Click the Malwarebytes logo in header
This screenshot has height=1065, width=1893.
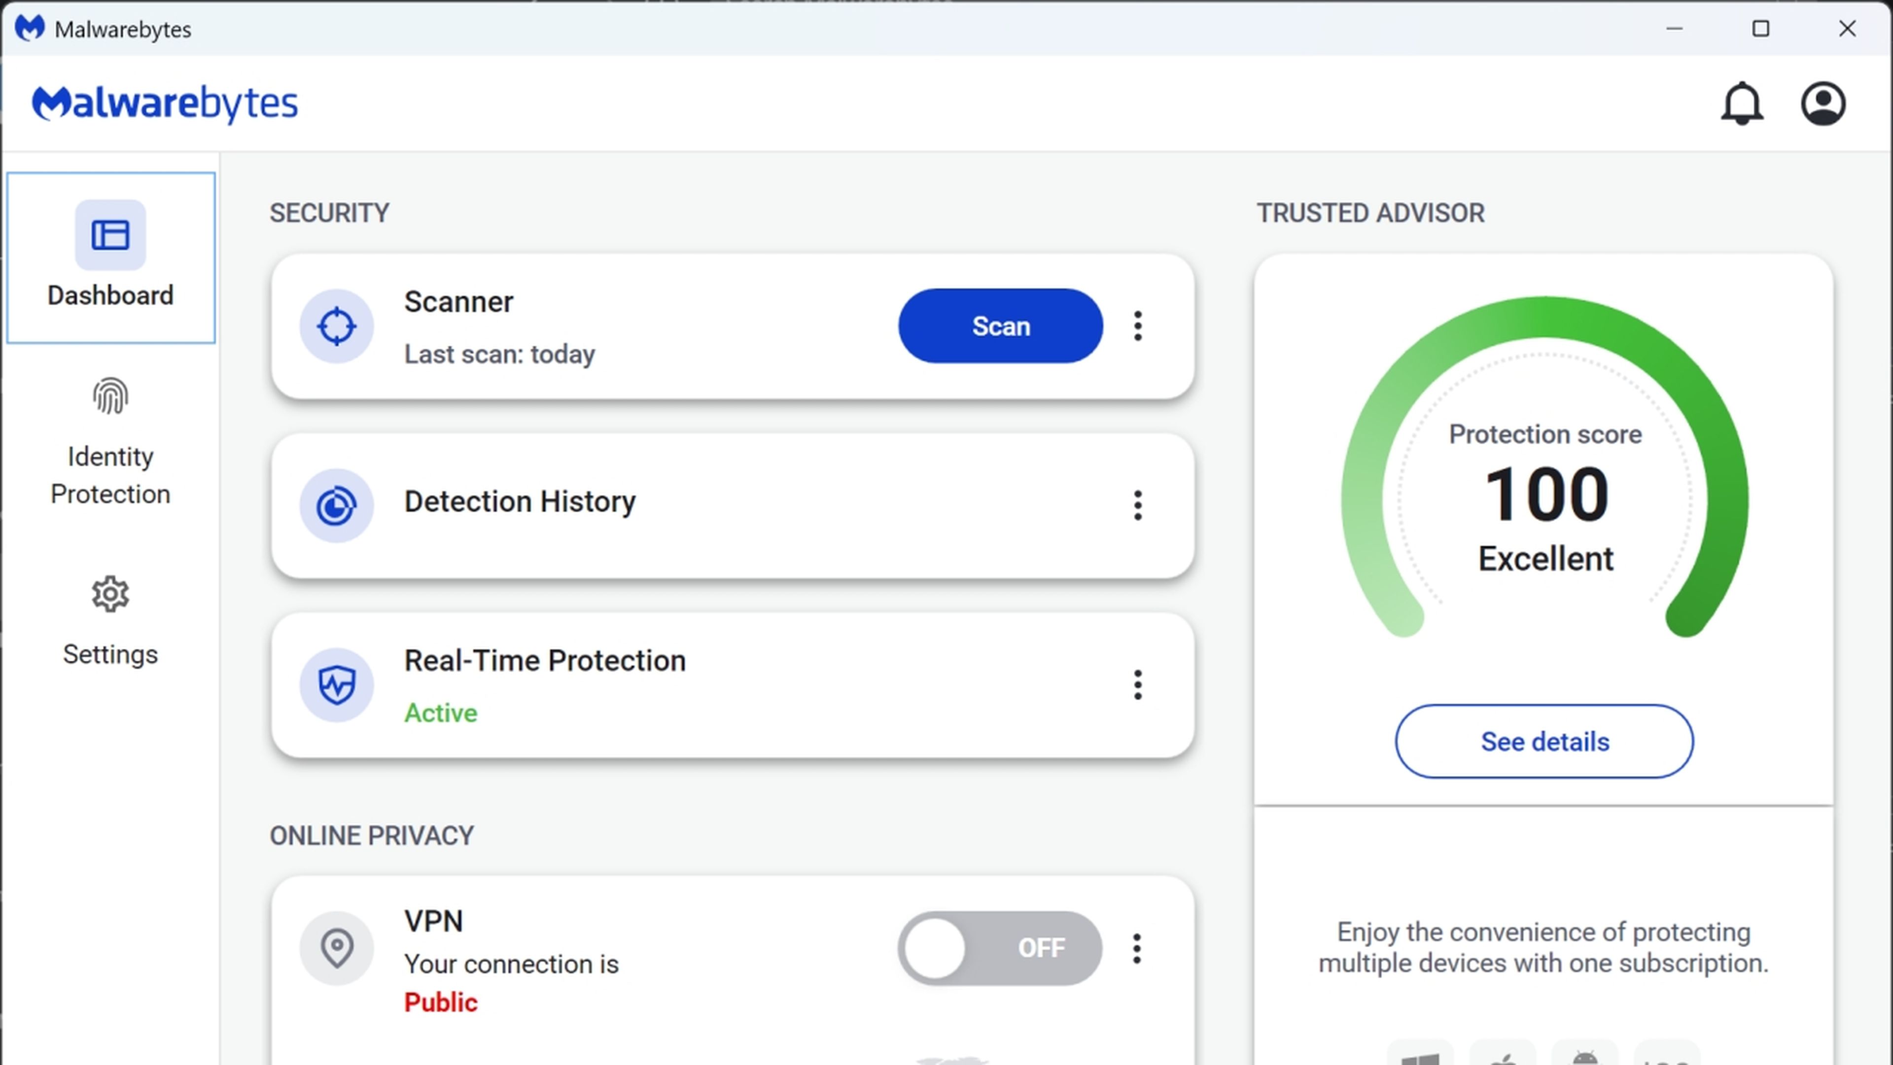coord(165,104)
